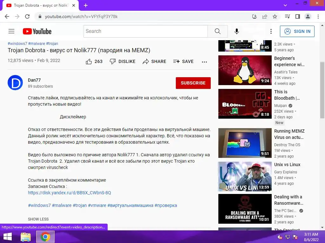Click Asatiir's Tales channel name
The width and height of the screenshot is (325, 243).
coord(286,72)
